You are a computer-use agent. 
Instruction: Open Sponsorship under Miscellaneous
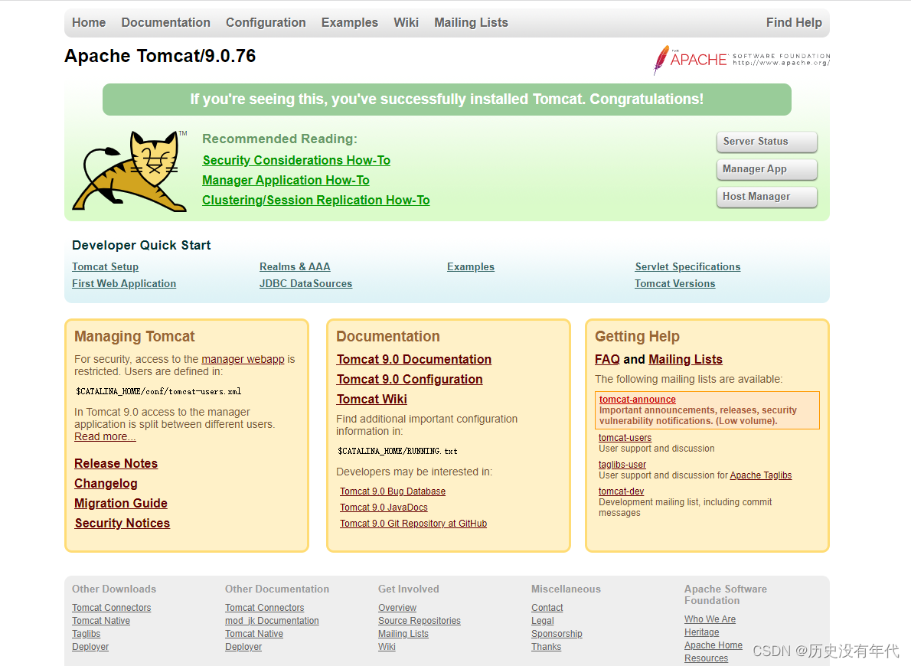(x=557, y=634)
